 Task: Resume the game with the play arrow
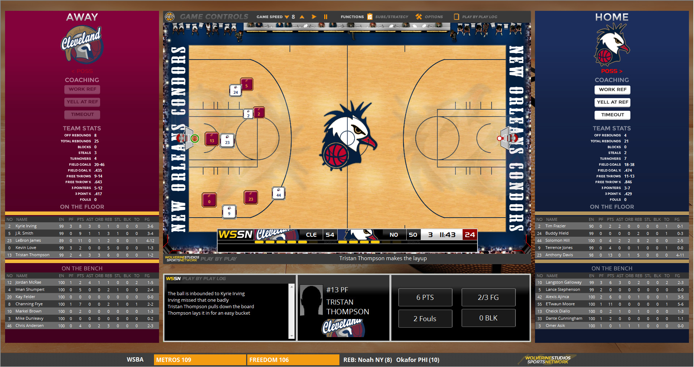pos(314,17)
